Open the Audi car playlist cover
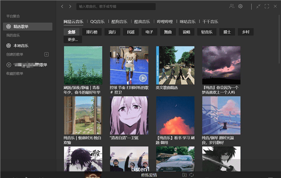Viewport: 281px width, 178px height. [x=175, y=159]
